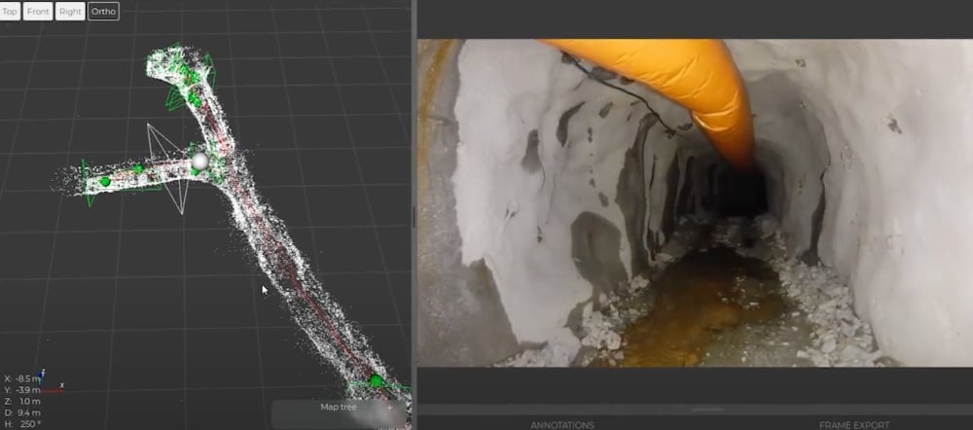This screenshot has height=430, width=973.
Task: Select the green marker mid-way along left branch
Action: (138, 169)
